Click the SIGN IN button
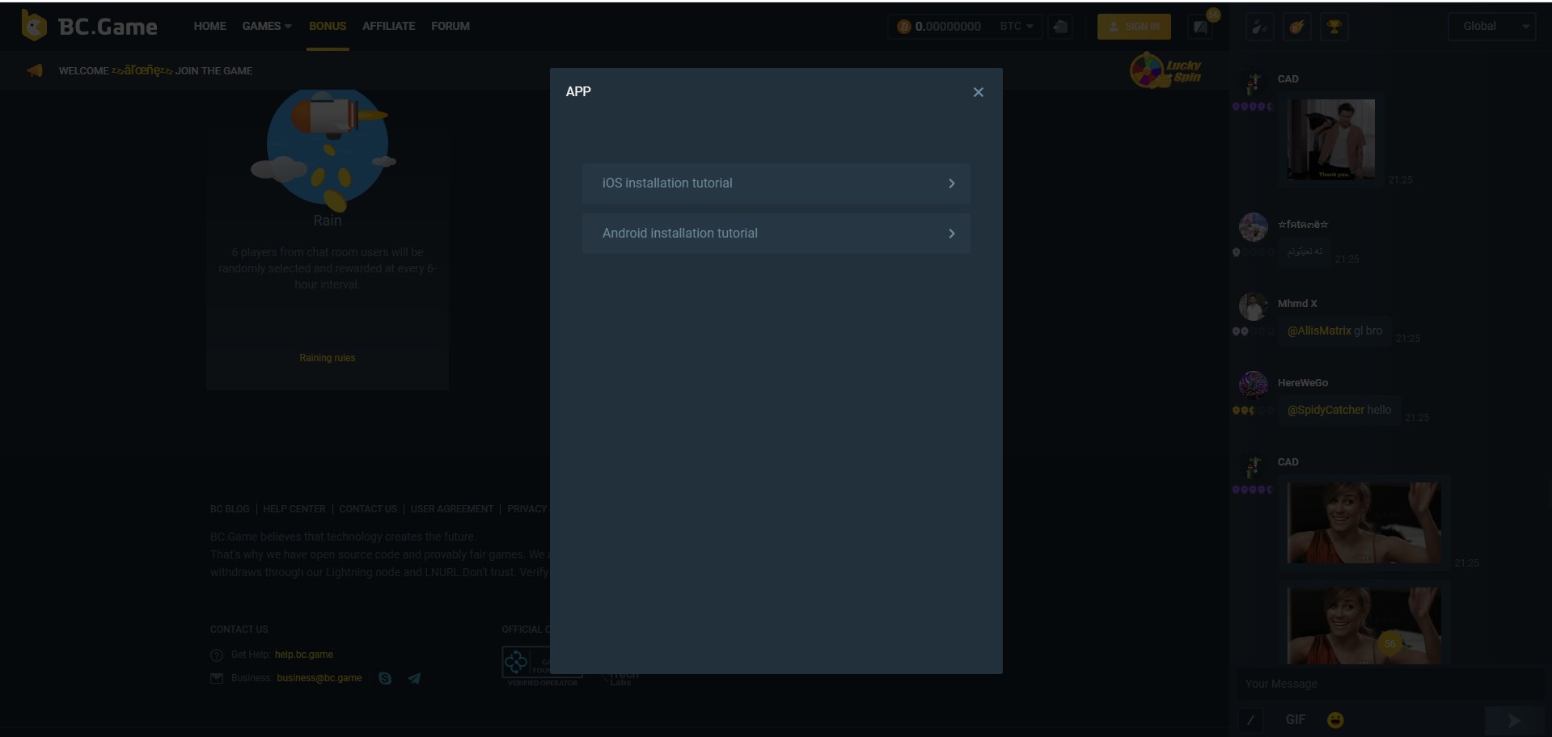This screenshot has width=1552, height=737. coord(1134,27)
